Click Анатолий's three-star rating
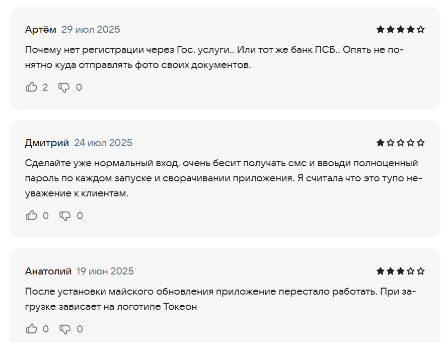The height and width of the screenshot is (343, 442). point(400,271)
